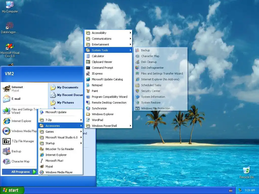
Task: Expand the Entertainment submenu
Action: (108, 44)
